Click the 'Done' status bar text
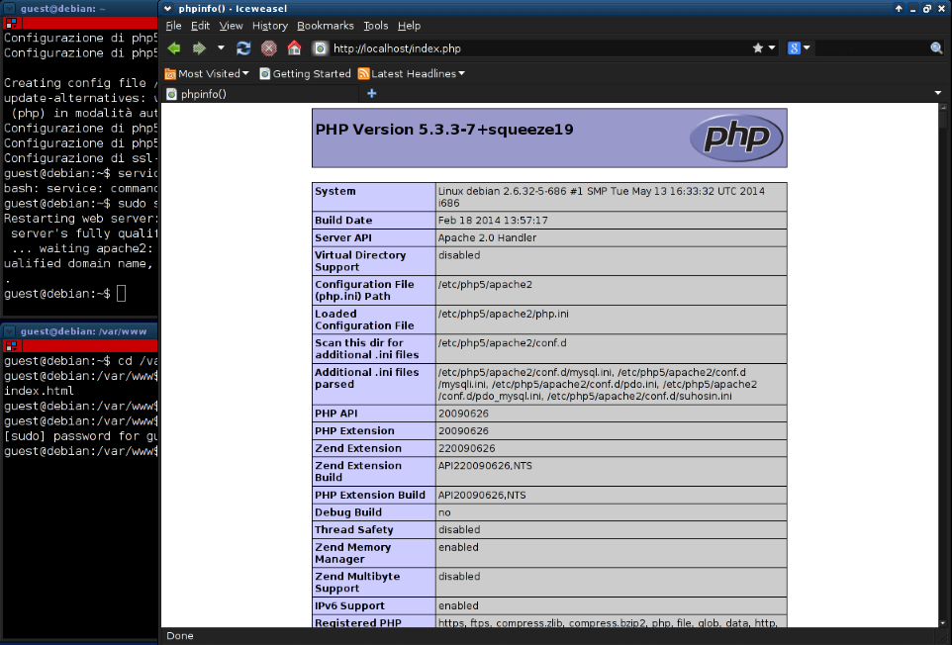This screenshot has height=645, width=952. click(x=180, y=636)
